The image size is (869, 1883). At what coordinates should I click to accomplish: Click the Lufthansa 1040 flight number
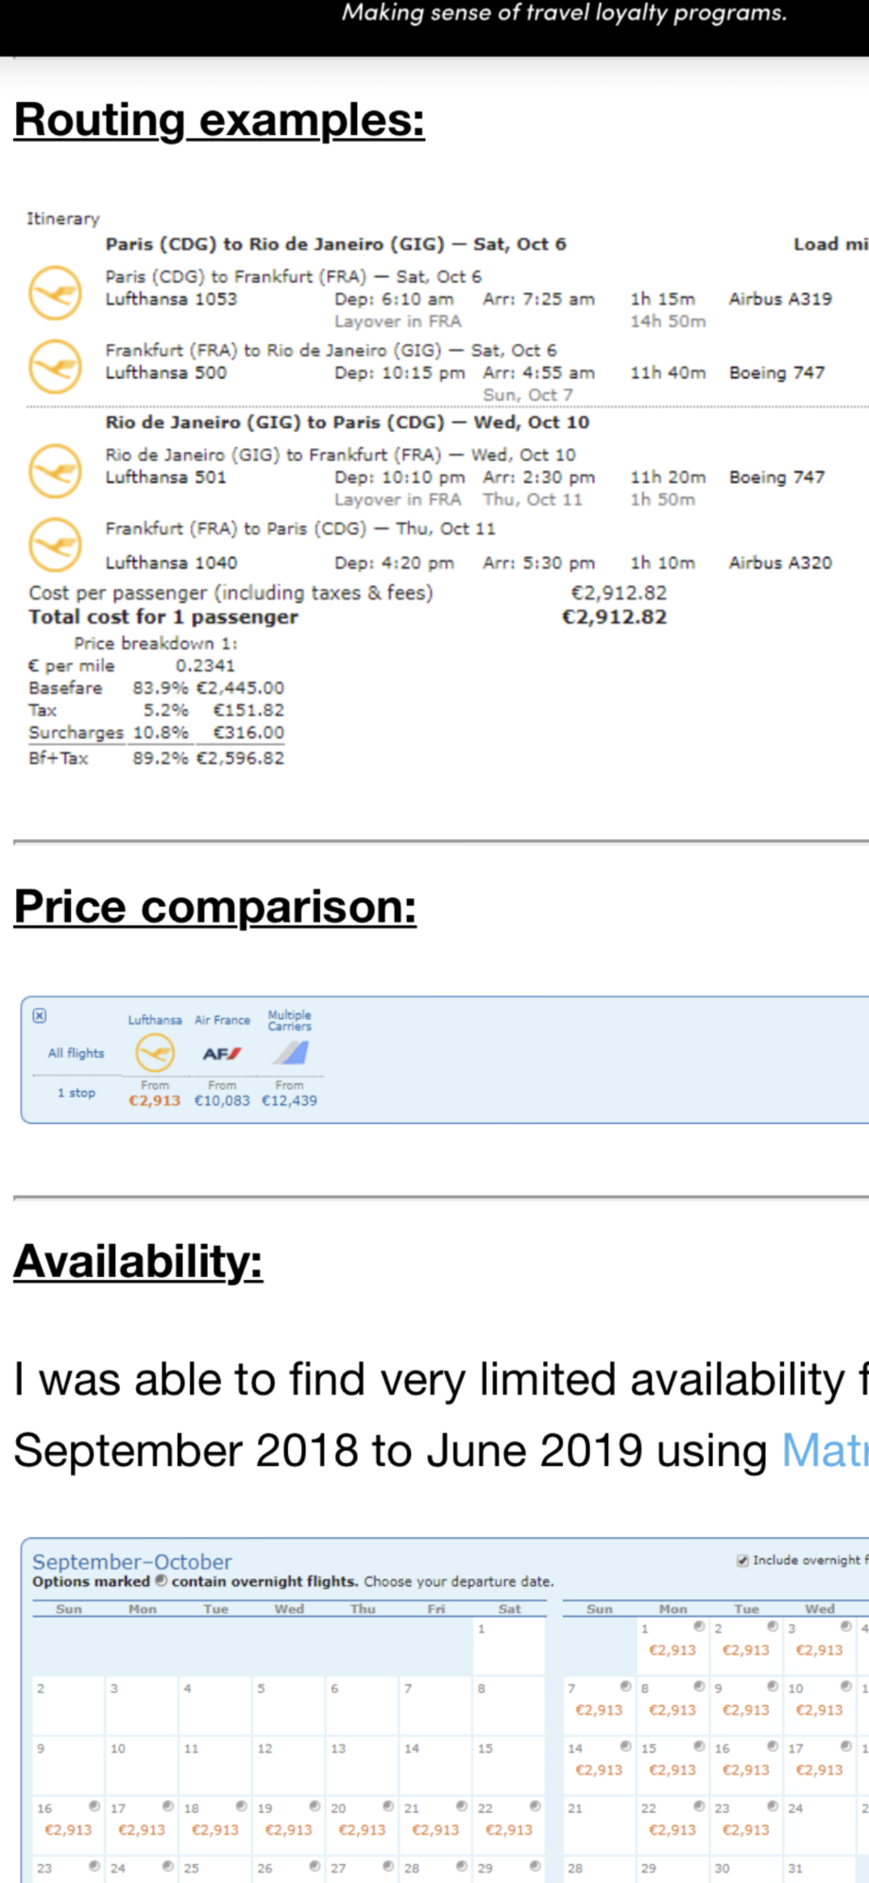(x=171, y=562)
